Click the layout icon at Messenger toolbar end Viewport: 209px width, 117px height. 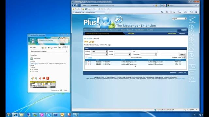coord(67,47)
